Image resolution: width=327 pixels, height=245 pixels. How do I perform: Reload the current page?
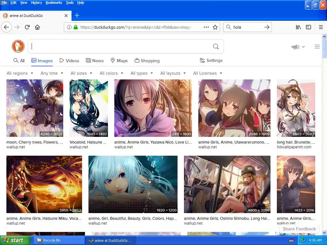pyautogui.click(x=27, y=27)
